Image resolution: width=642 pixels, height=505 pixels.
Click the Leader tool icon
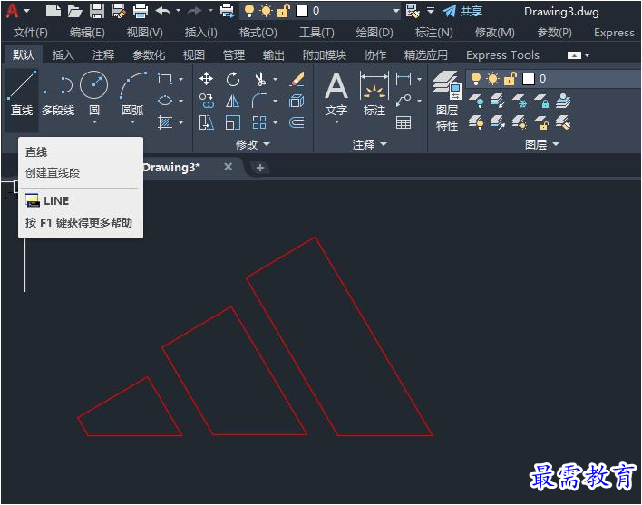[404, 101]
